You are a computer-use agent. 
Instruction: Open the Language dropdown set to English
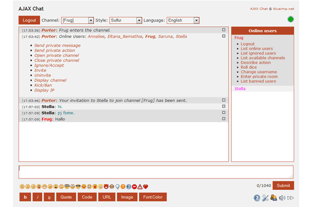coord(182,20)
